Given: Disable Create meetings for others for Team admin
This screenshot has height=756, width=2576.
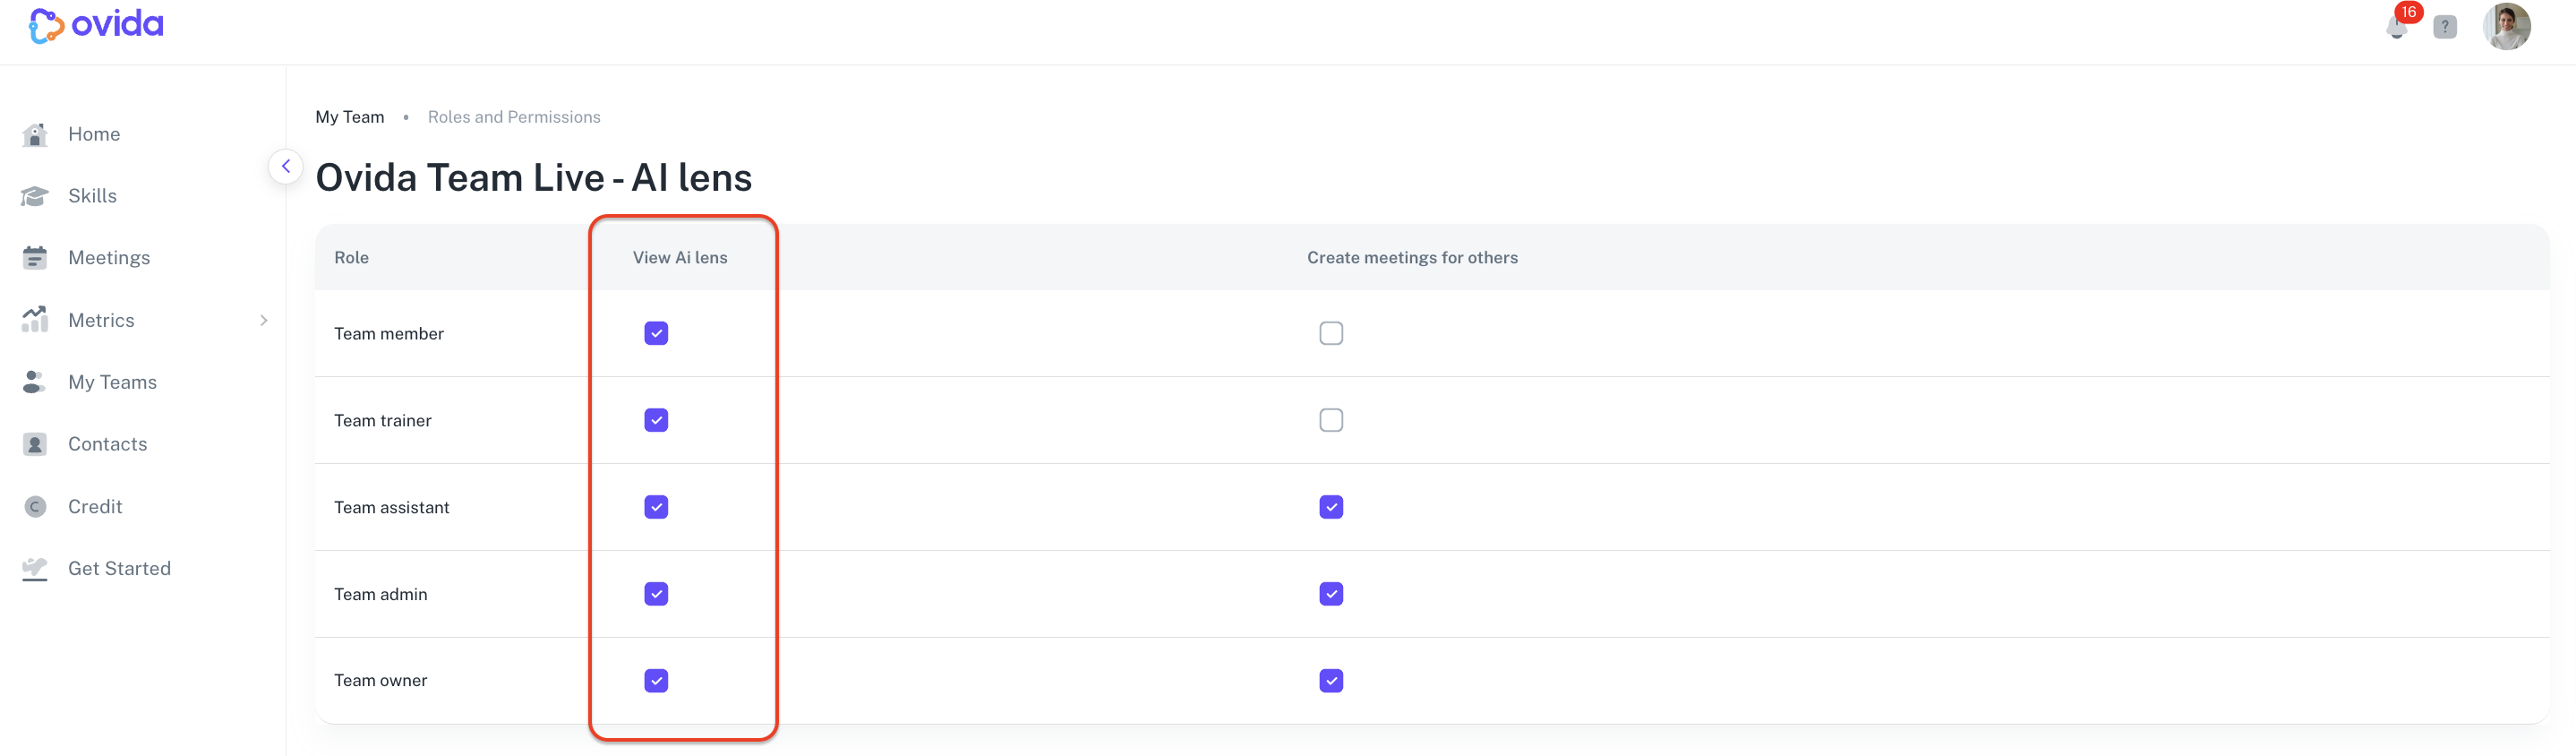Looking at the screenshot, I should (x=1331, y=594).
